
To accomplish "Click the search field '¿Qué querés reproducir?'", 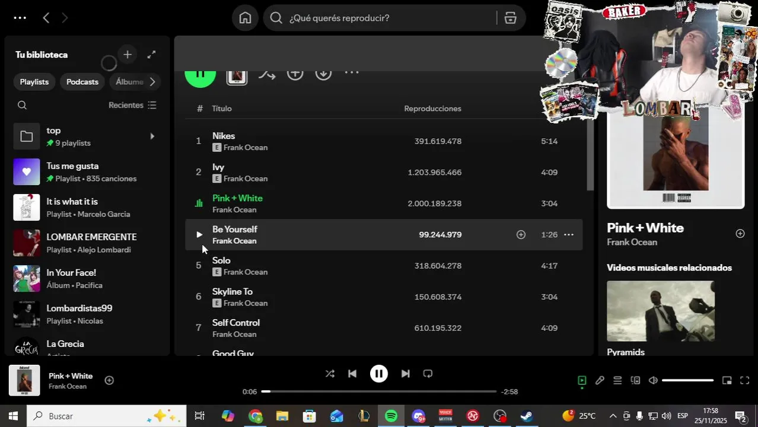I will click(x=380, y=18).
